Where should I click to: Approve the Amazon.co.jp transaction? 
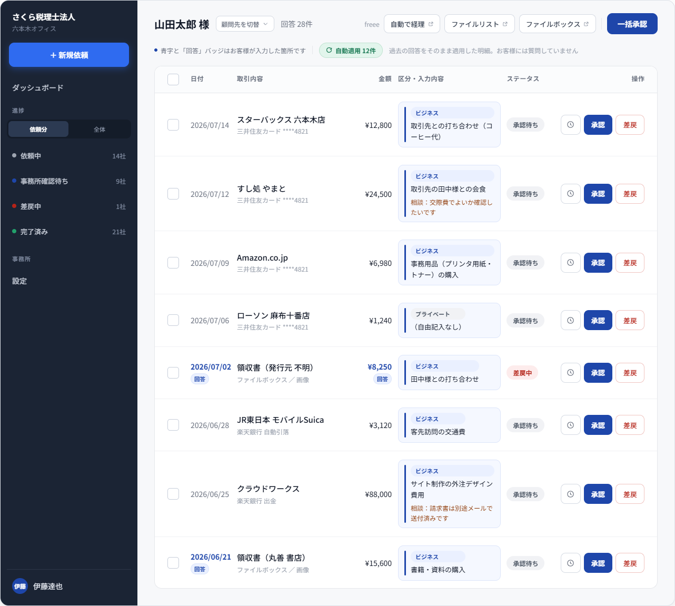click(598, 263)
